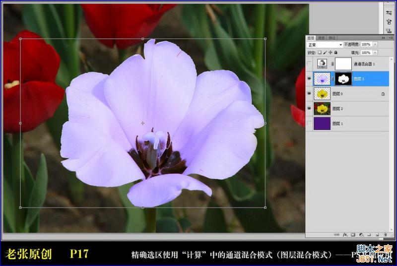Viewport: 397px width, 266px height.
Task: Select the 图层 3 black mask thumbnail
Action: click(343, 79)
